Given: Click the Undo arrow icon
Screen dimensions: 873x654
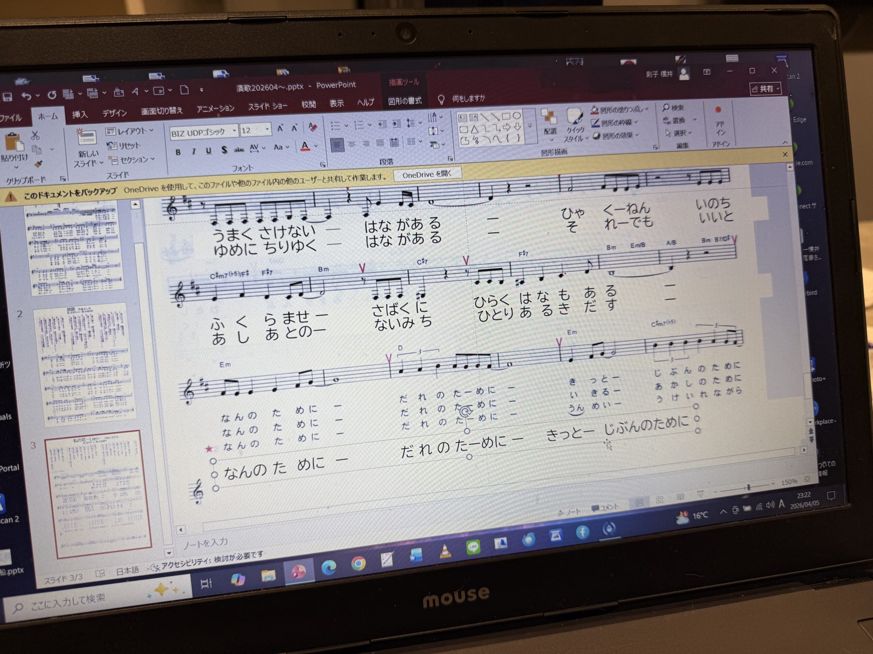Looking at the screenshot, I should 26,96.
